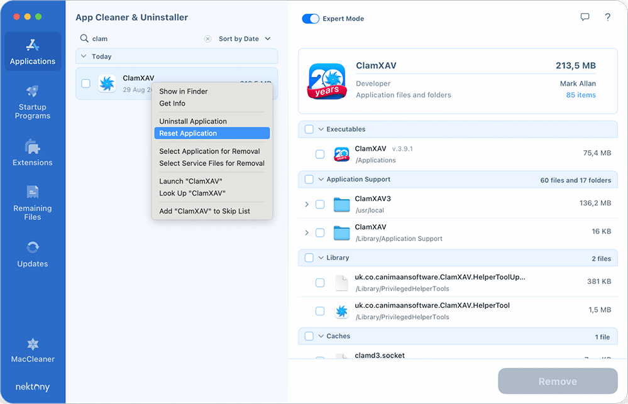The width and height of the screenshot is (628, 404).
Task: Check the HelperToolUp file checkbox
Action: click(319, 283)
